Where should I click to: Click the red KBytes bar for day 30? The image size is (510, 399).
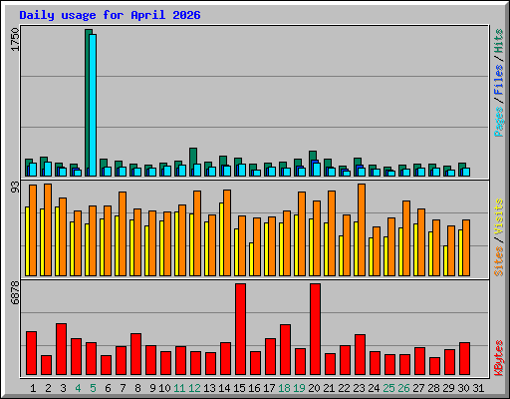click(464, 359)
